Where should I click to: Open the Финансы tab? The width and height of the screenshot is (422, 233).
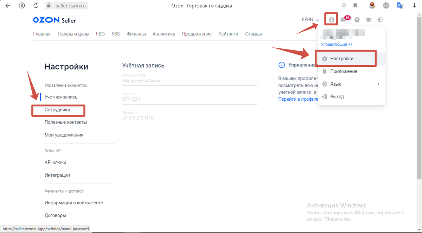click(x=136, y=34)
